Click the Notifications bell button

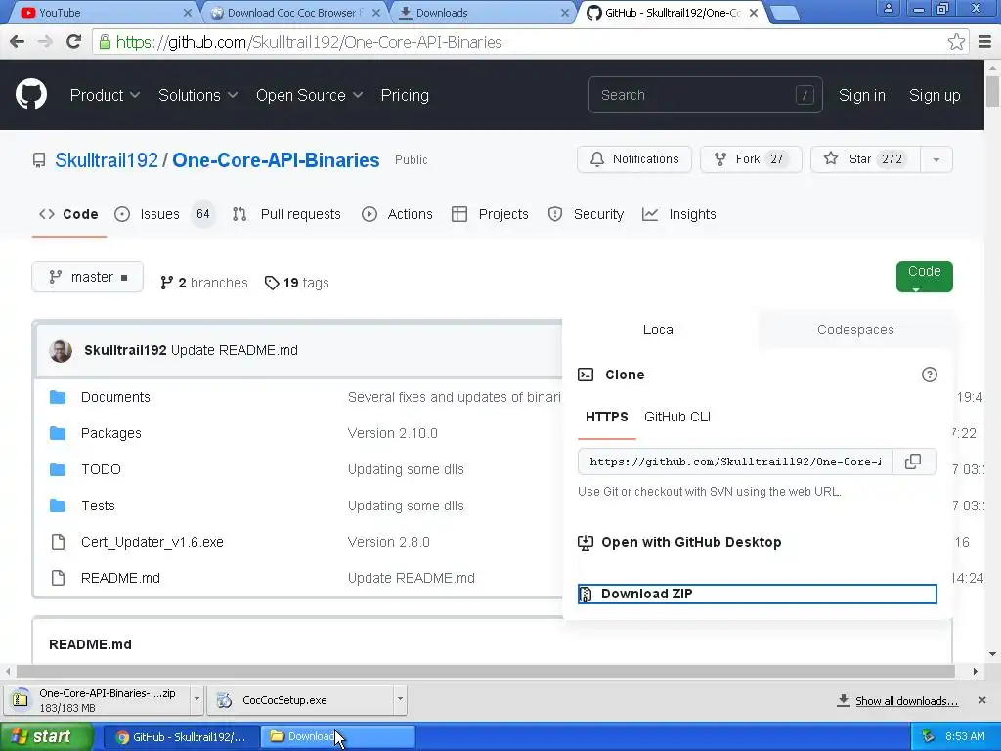click(633, 159)
